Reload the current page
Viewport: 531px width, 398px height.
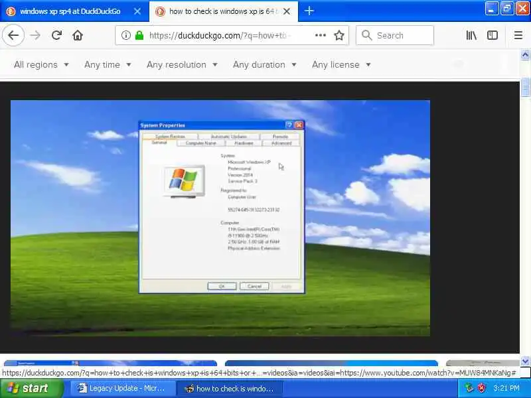pyautogui.click(x=56, y=35)
